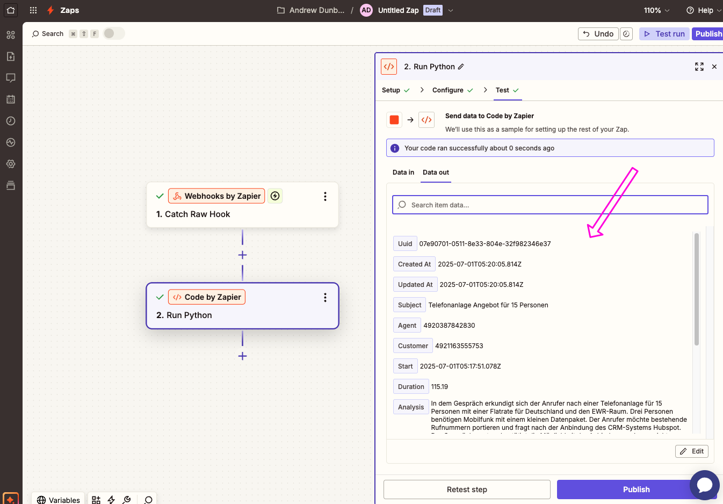Select the Code by Zapier app chip
This screenshot has width=723, height=504.
click(x=207, y=297)
